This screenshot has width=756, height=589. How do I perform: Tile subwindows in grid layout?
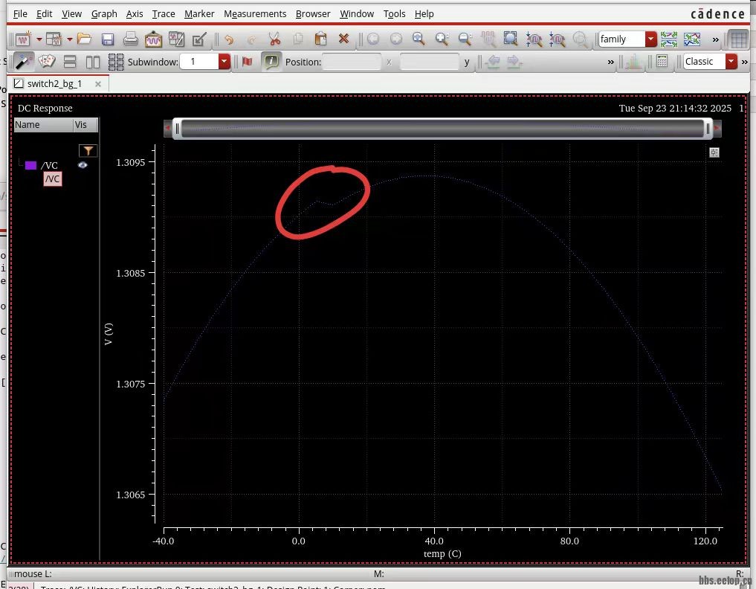[x=116, y=62]
